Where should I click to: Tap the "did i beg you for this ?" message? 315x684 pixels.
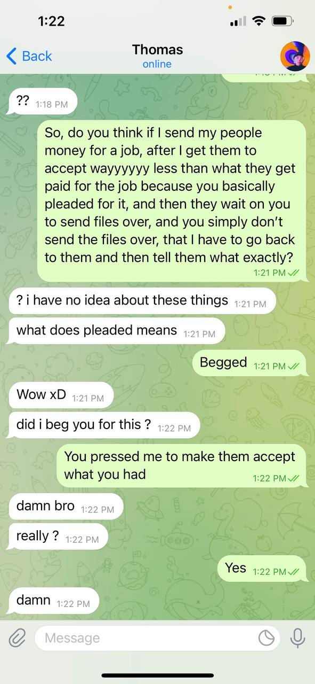(x=104, y=425)
